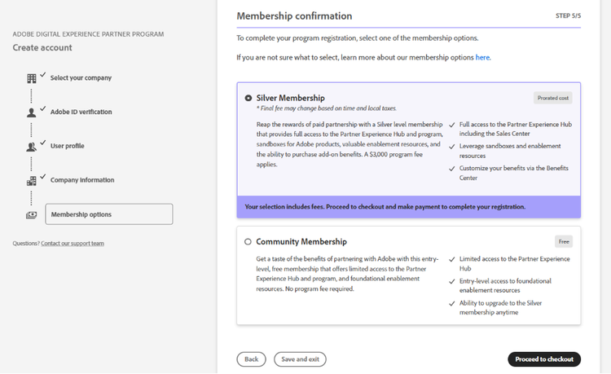611x374 pixels.
Task: Select the Community Membership radio button
Action: click(x=248, y=242)
